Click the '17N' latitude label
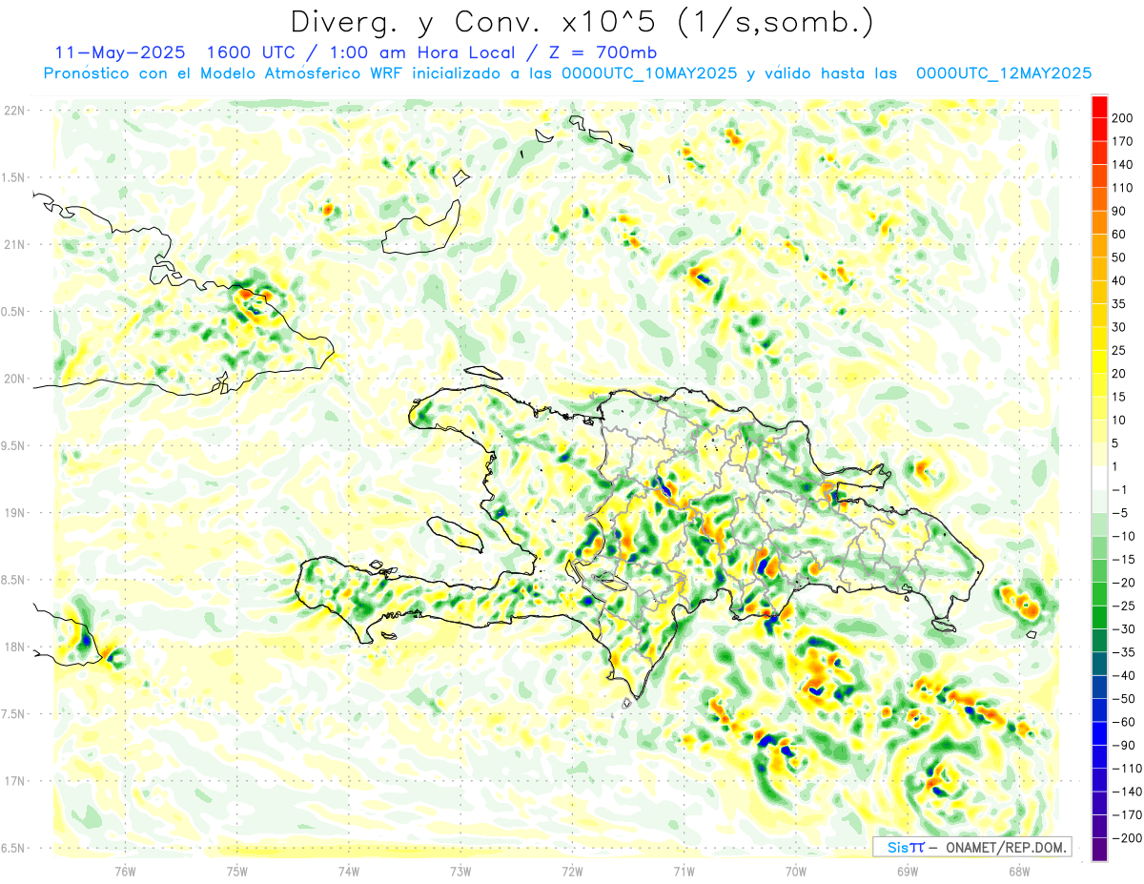1144x884 pixels. click(16, 781)
